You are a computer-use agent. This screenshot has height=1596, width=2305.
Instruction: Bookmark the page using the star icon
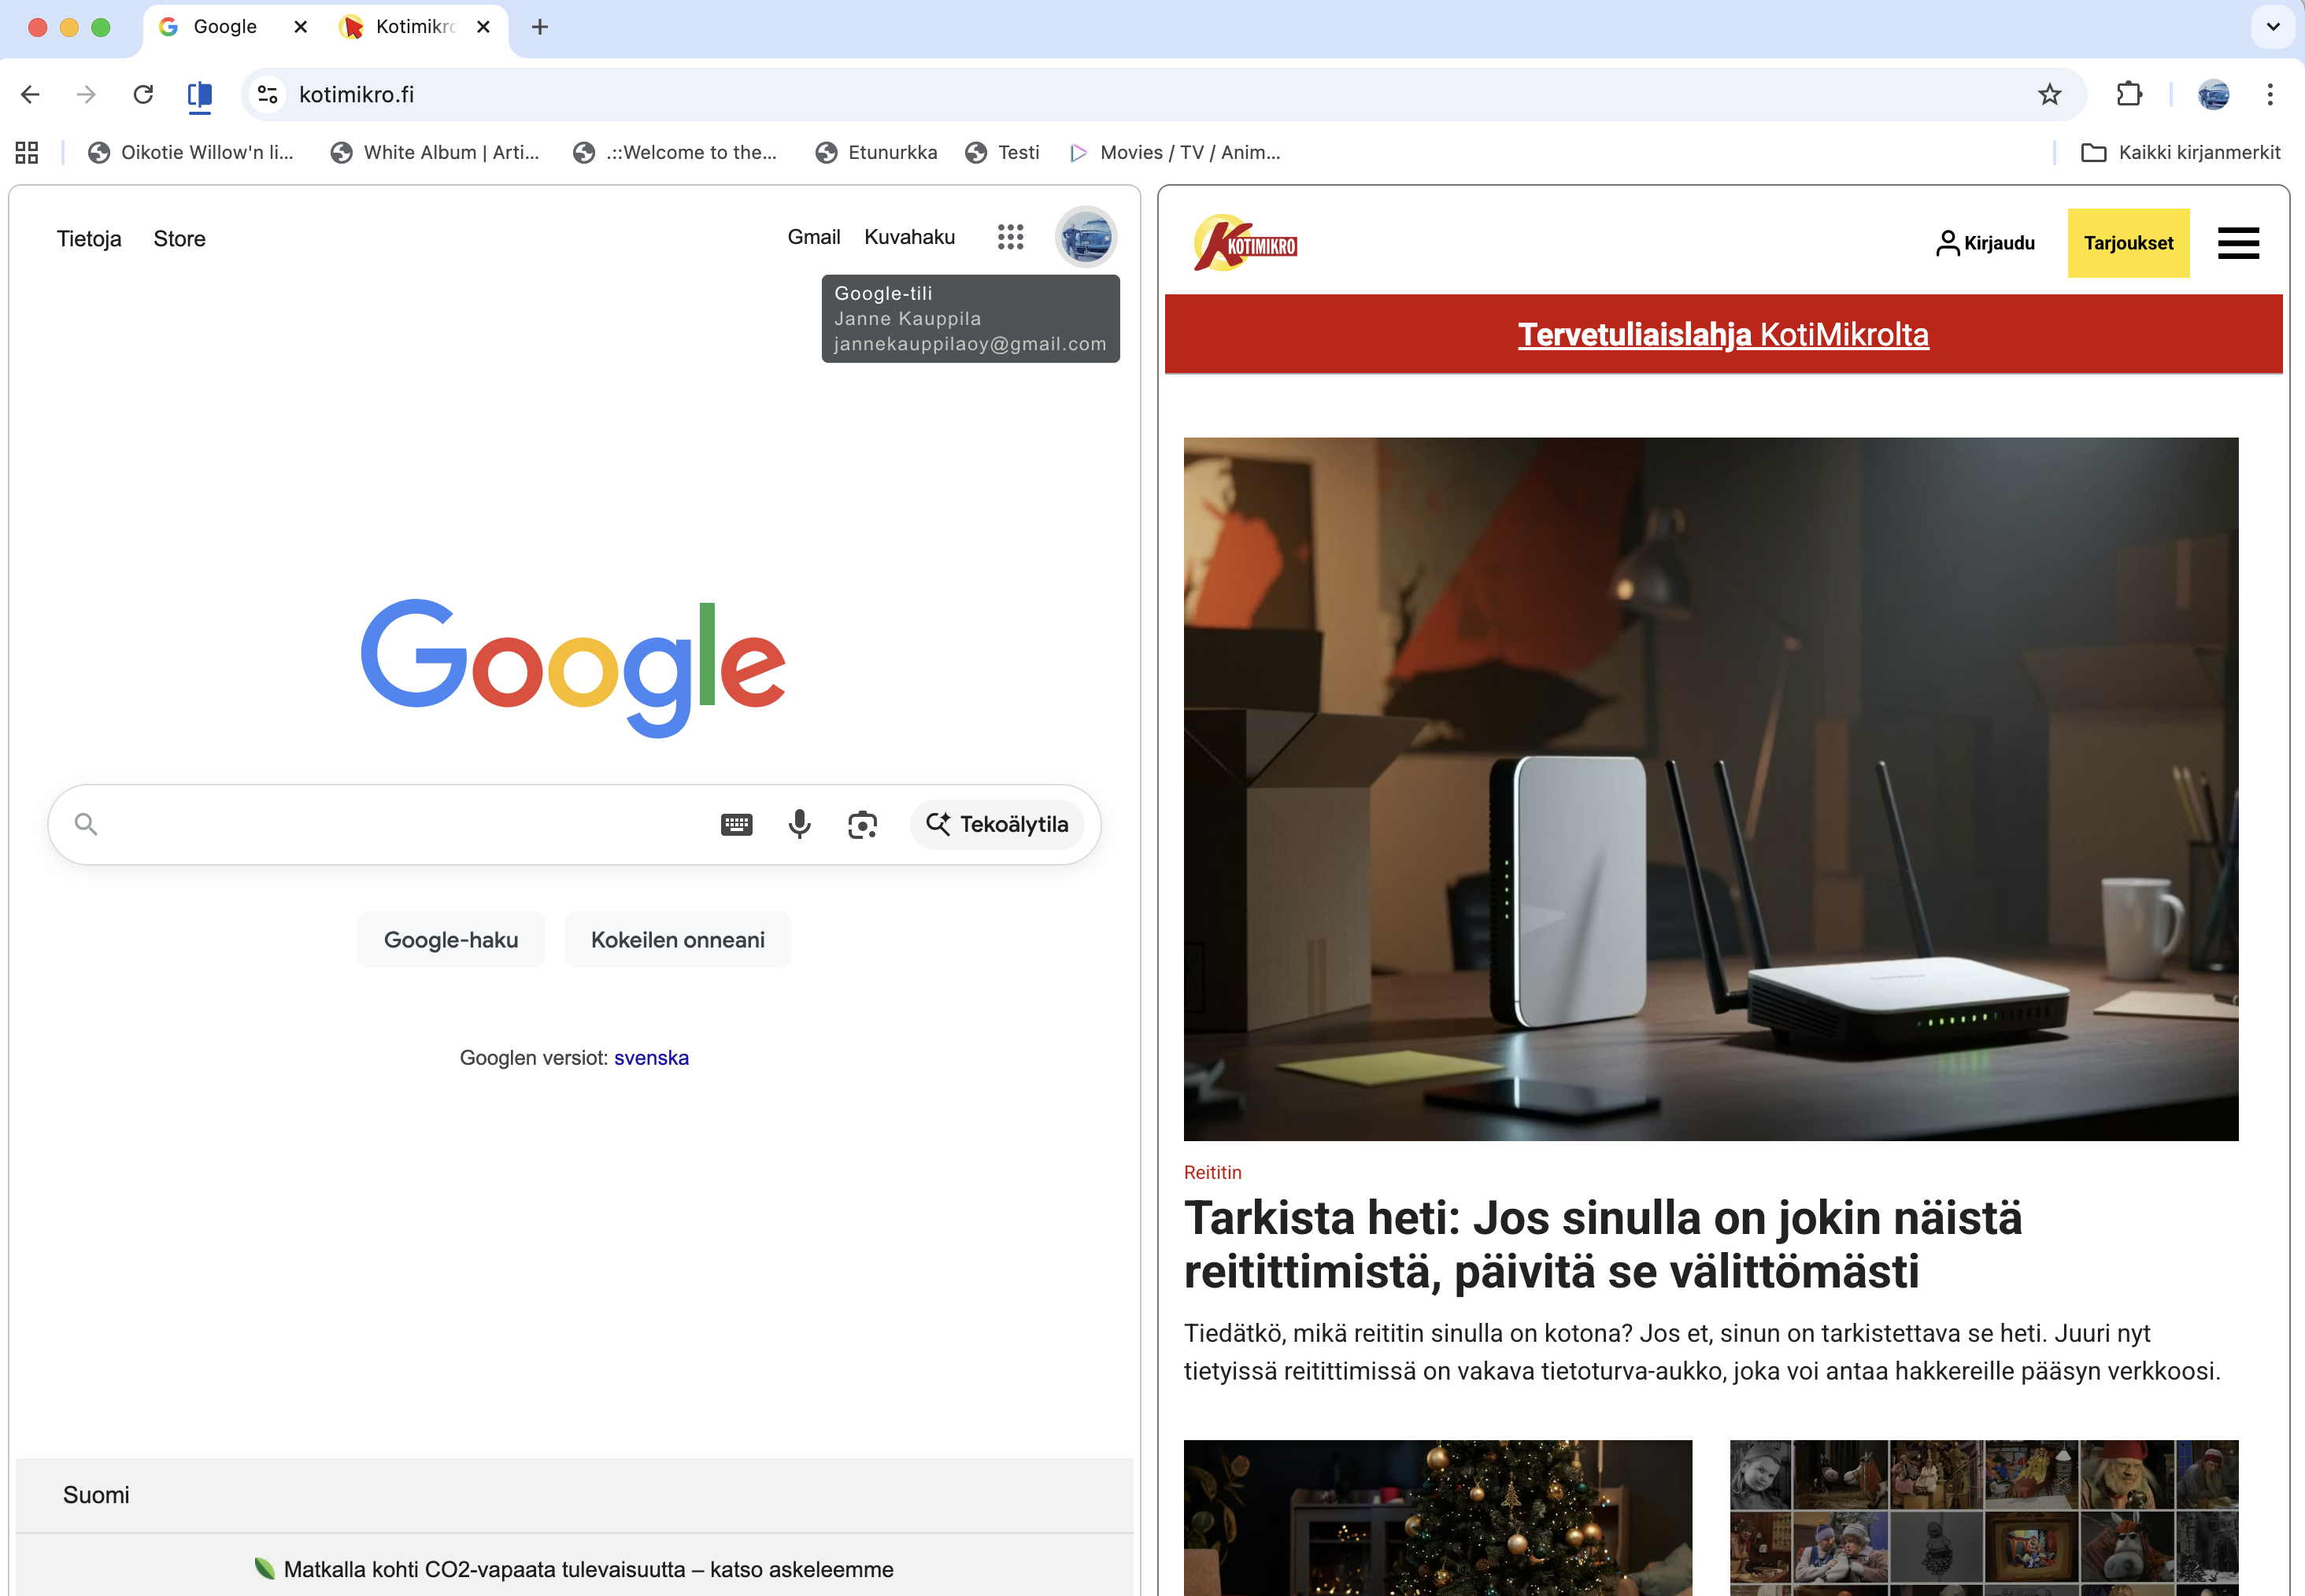pyautogui.click(x=2049, y=94)
